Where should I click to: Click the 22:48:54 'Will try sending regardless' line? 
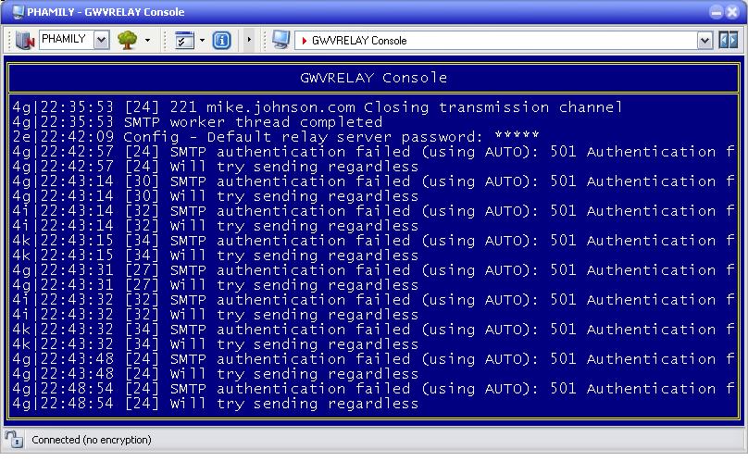pos(215,404)
